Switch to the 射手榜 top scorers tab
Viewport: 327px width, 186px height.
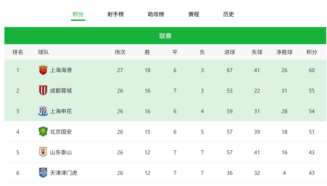(116, 15)
